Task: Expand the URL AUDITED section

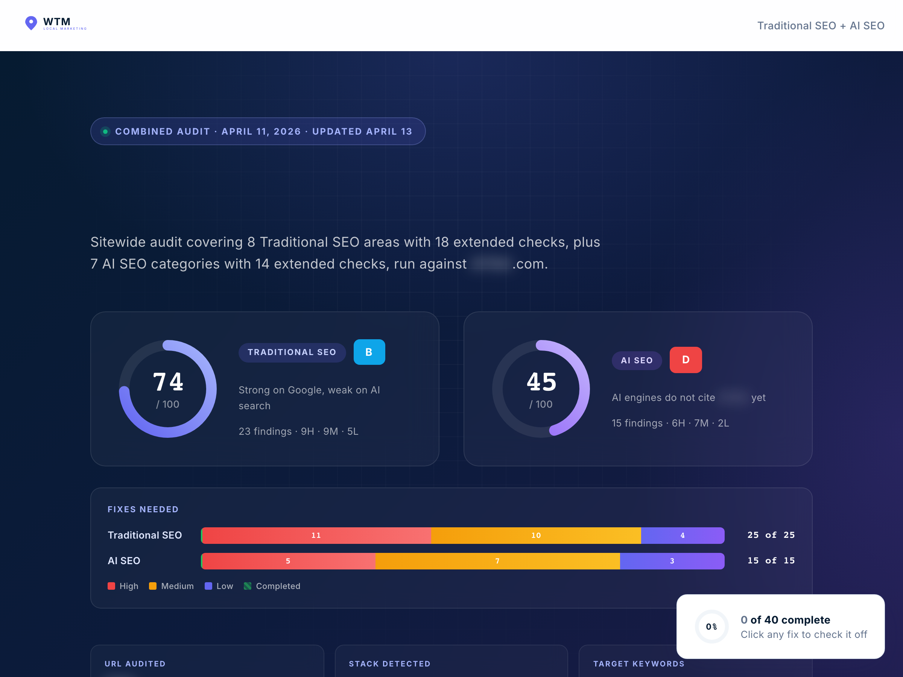Action: pos(135,663)
